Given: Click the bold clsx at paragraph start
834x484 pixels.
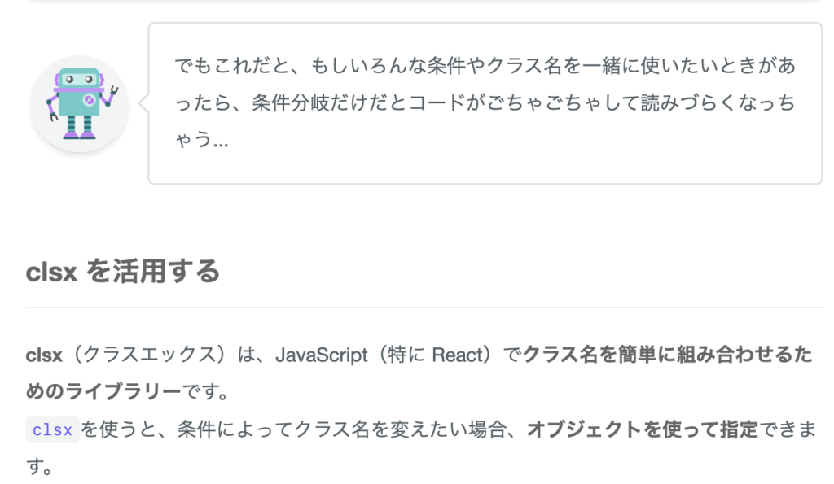Looking at the screenshot, I should [44, 355].
